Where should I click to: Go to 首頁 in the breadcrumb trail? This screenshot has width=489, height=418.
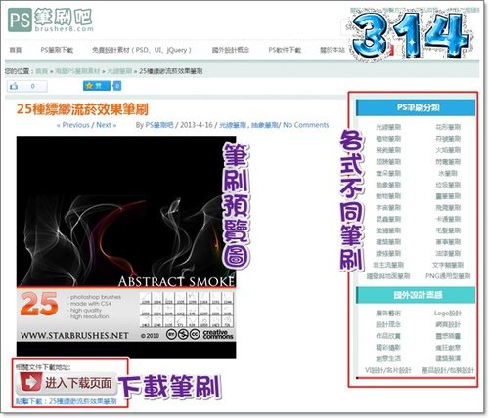click(x=41, y=71)
